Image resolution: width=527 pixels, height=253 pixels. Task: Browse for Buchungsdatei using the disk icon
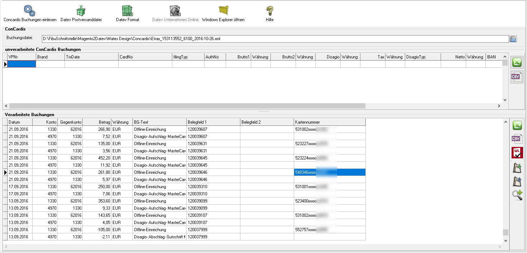[513, 39]
